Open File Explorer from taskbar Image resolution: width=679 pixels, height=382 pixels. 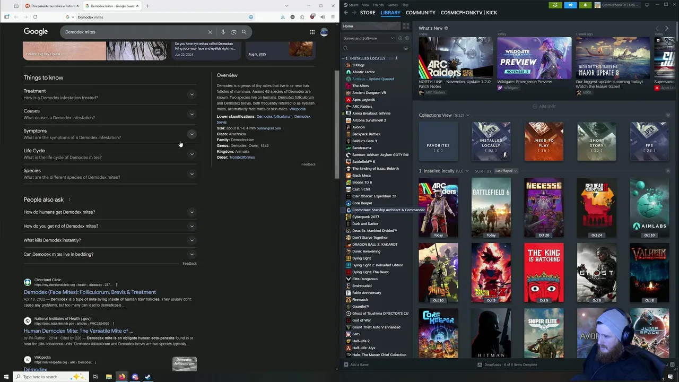pyautogui.click(x=109, y=377)
